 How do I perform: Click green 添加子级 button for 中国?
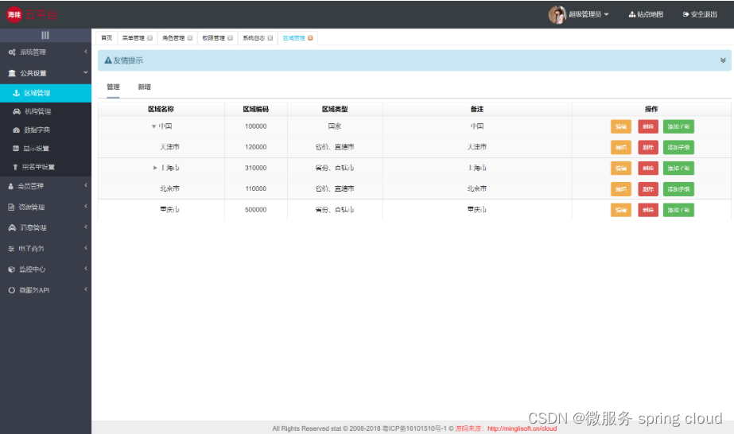pos(678,126)
